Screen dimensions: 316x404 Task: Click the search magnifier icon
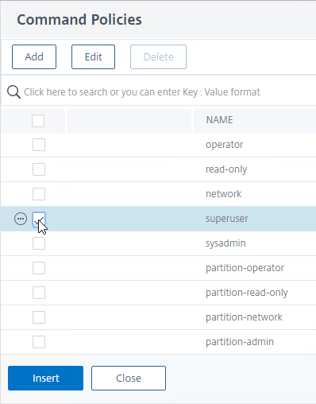13,92
